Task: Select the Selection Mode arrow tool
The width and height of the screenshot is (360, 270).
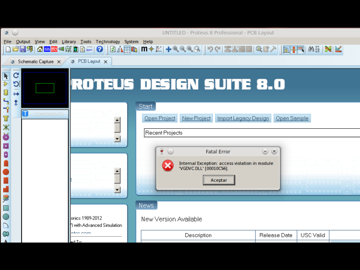Action: click(x=6, y=76)
